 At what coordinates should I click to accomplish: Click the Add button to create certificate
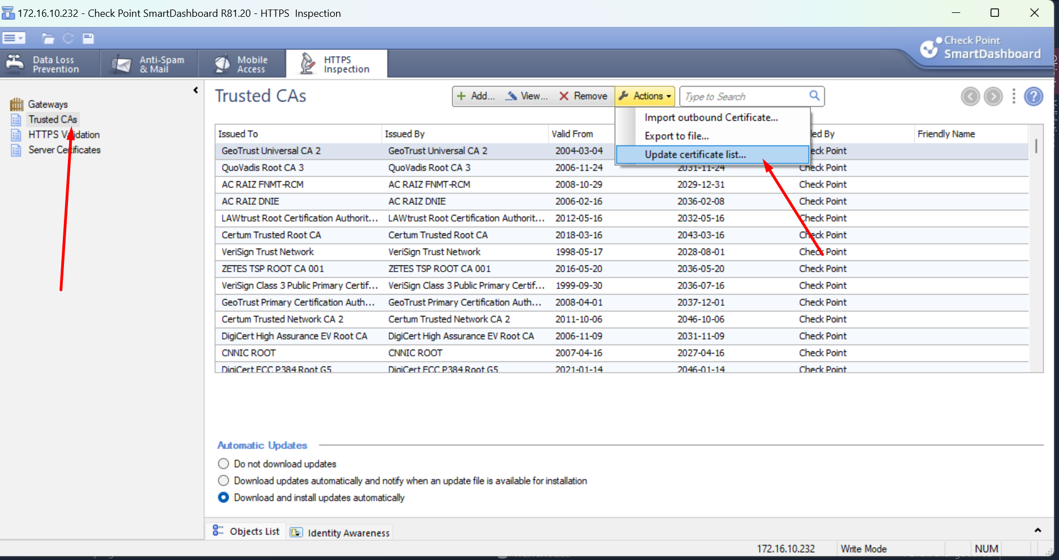click(476, 96)
